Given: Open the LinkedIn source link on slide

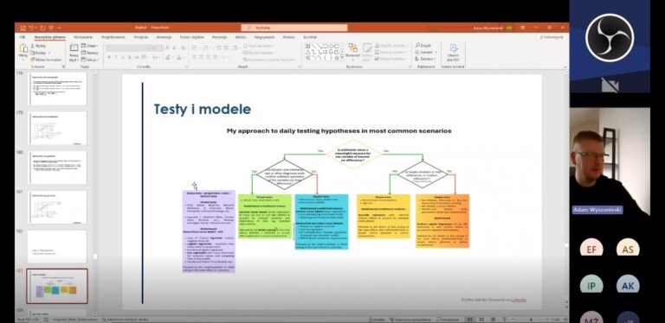Looking at the screenshot, I should pyautogui.click(x=519, y=300).
